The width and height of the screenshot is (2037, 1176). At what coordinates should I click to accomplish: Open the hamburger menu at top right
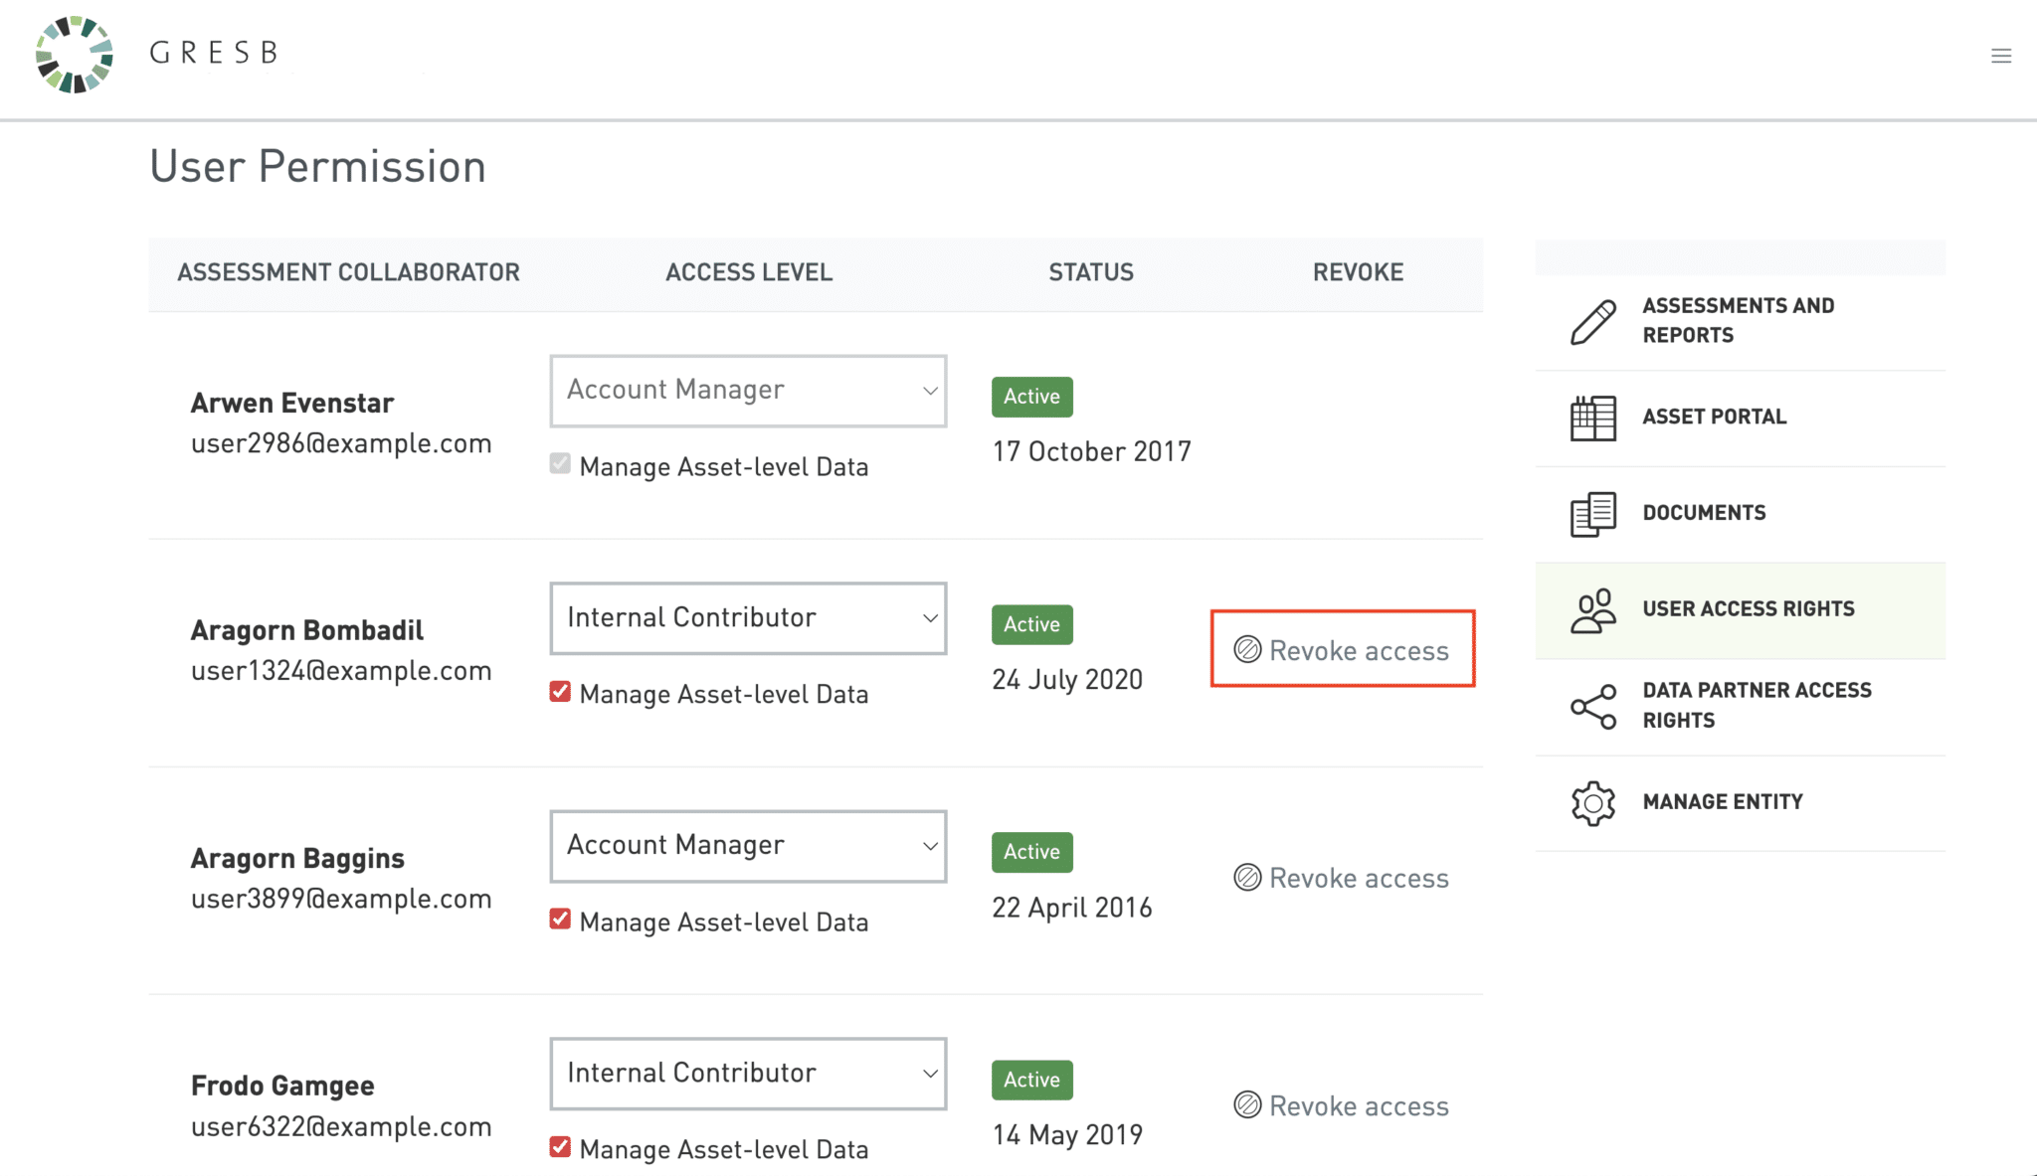pyautogui.click(x=2001, y=56)
